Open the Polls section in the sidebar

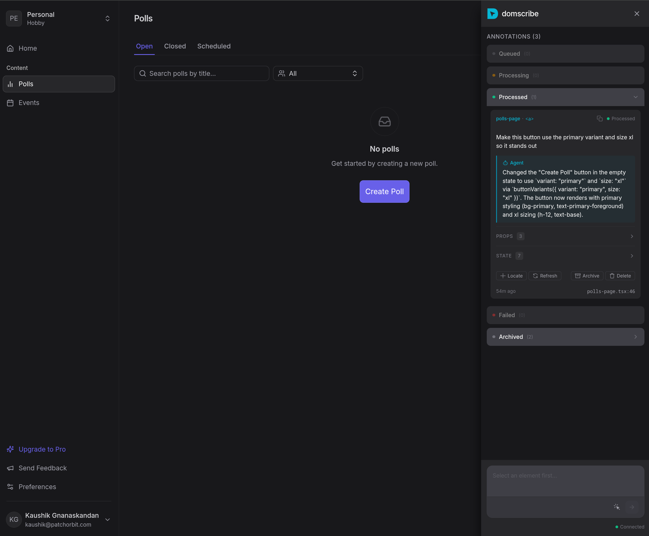(26, 84)
